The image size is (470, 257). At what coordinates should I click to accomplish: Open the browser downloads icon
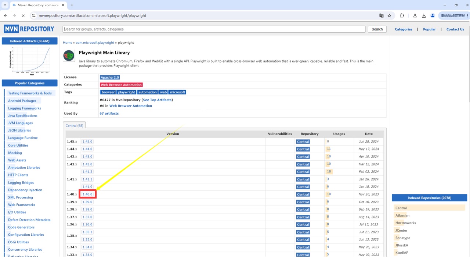click(x=424, y=15)
